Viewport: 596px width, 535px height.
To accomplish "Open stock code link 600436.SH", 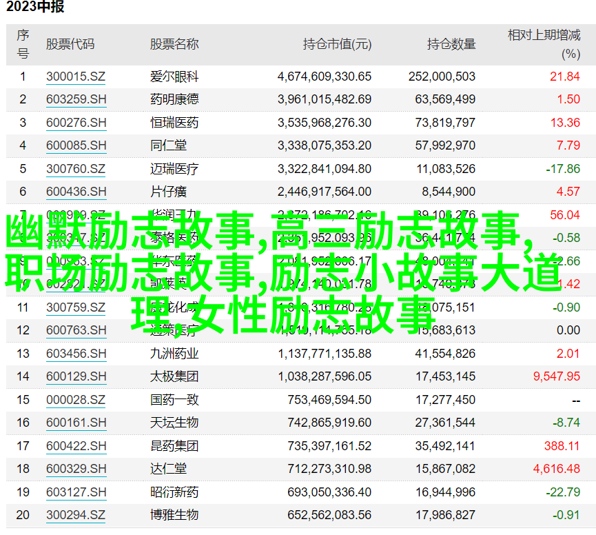I will 76,191.
